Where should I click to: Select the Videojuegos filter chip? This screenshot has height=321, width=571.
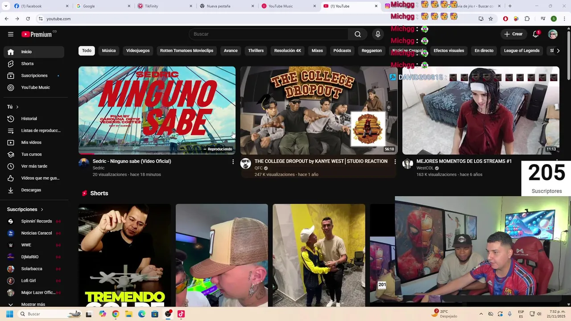click(x=138, y=51)
